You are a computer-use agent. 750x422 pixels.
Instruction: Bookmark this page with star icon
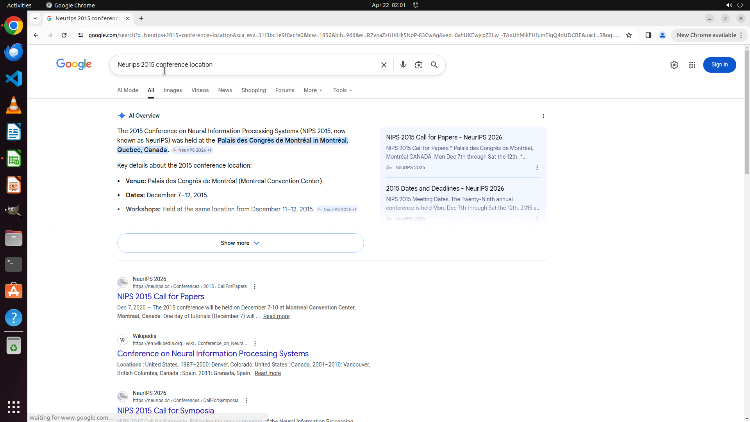pyautogui.click(x=629, y=35)
